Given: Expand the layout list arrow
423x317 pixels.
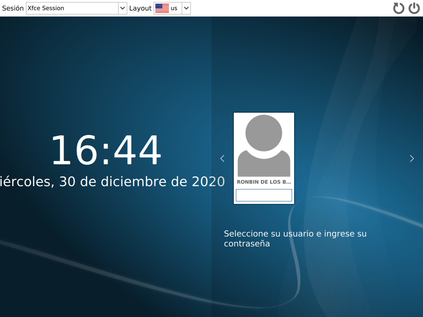Looking at the screenshot, I should (186, 8).
